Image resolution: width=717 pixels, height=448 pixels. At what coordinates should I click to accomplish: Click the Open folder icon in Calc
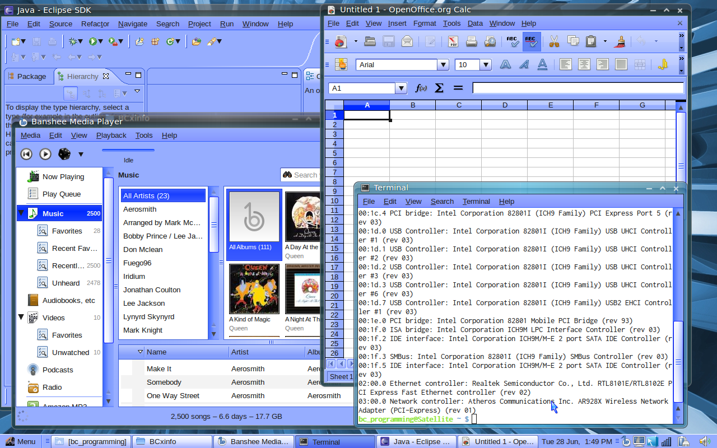[x=370, y=41]
